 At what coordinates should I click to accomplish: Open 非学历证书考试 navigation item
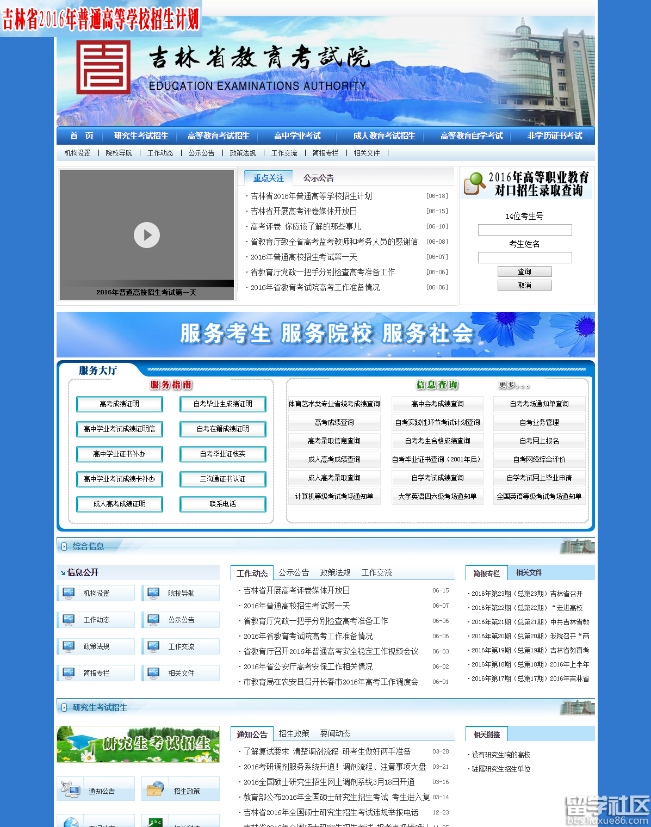555,135
